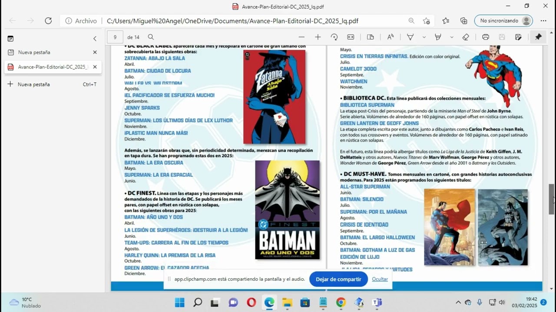Click the text CAMELOT 3000
556x312 pixels.
tap(358, 69)
